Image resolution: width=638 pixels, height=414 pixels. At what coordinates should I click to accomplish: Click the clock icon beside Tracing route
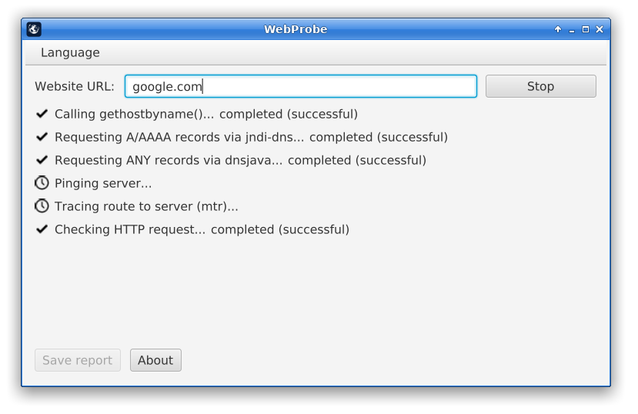coord(42,206)
